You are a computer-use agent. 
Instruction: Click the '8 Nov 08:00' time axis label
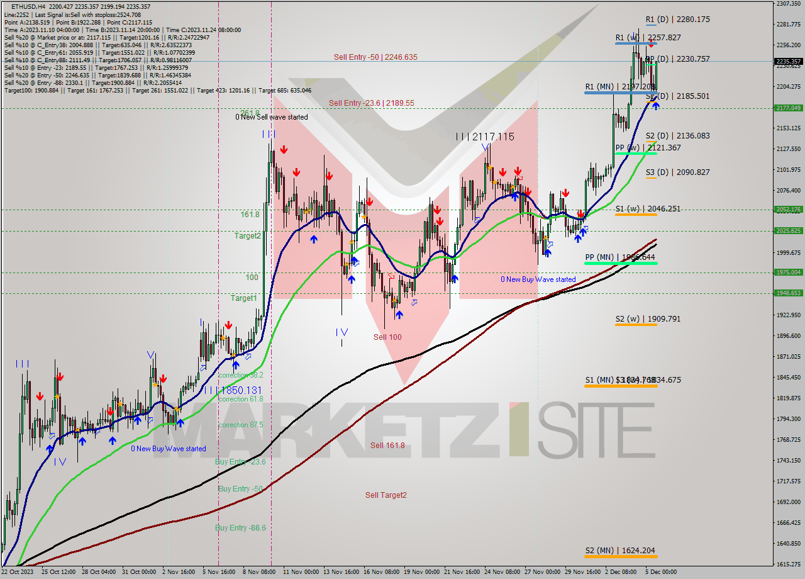pos(259,572)
